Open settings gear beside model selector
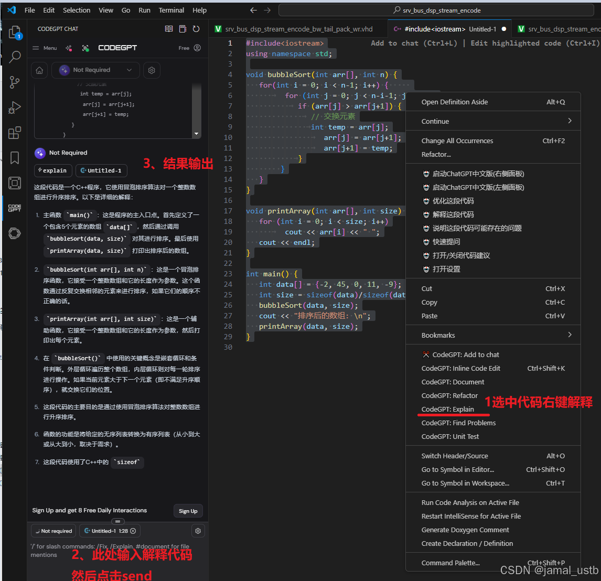601x581 pixels. (152, 70)
